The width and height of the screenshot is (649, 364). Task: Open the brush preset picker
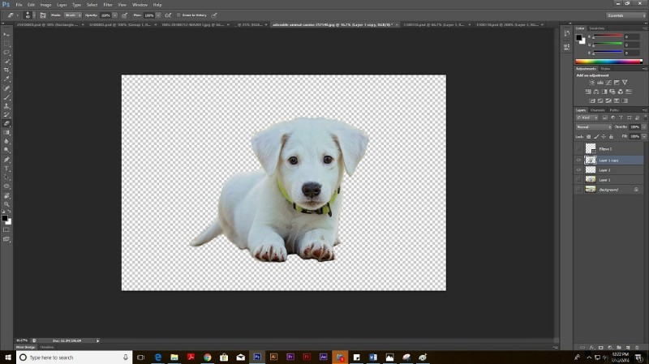(x=30, y=15)
